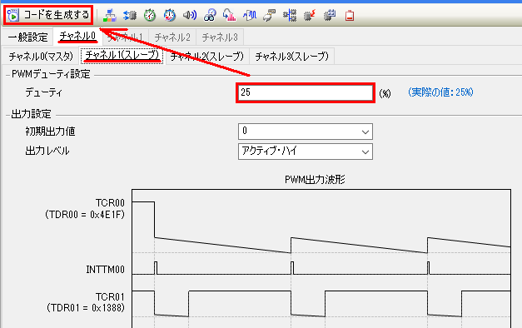Click the TCR00 waveform label
The image size is (522, 328).
click(110, 203)
